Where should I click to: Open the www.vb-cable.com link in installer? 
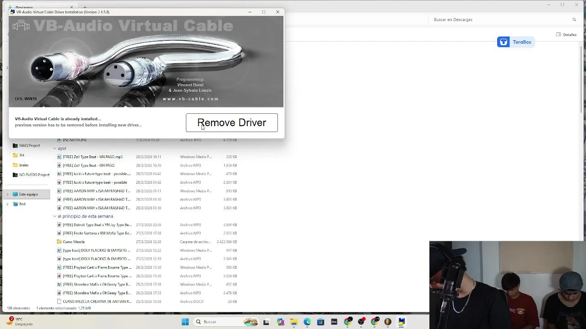point(190,99)
